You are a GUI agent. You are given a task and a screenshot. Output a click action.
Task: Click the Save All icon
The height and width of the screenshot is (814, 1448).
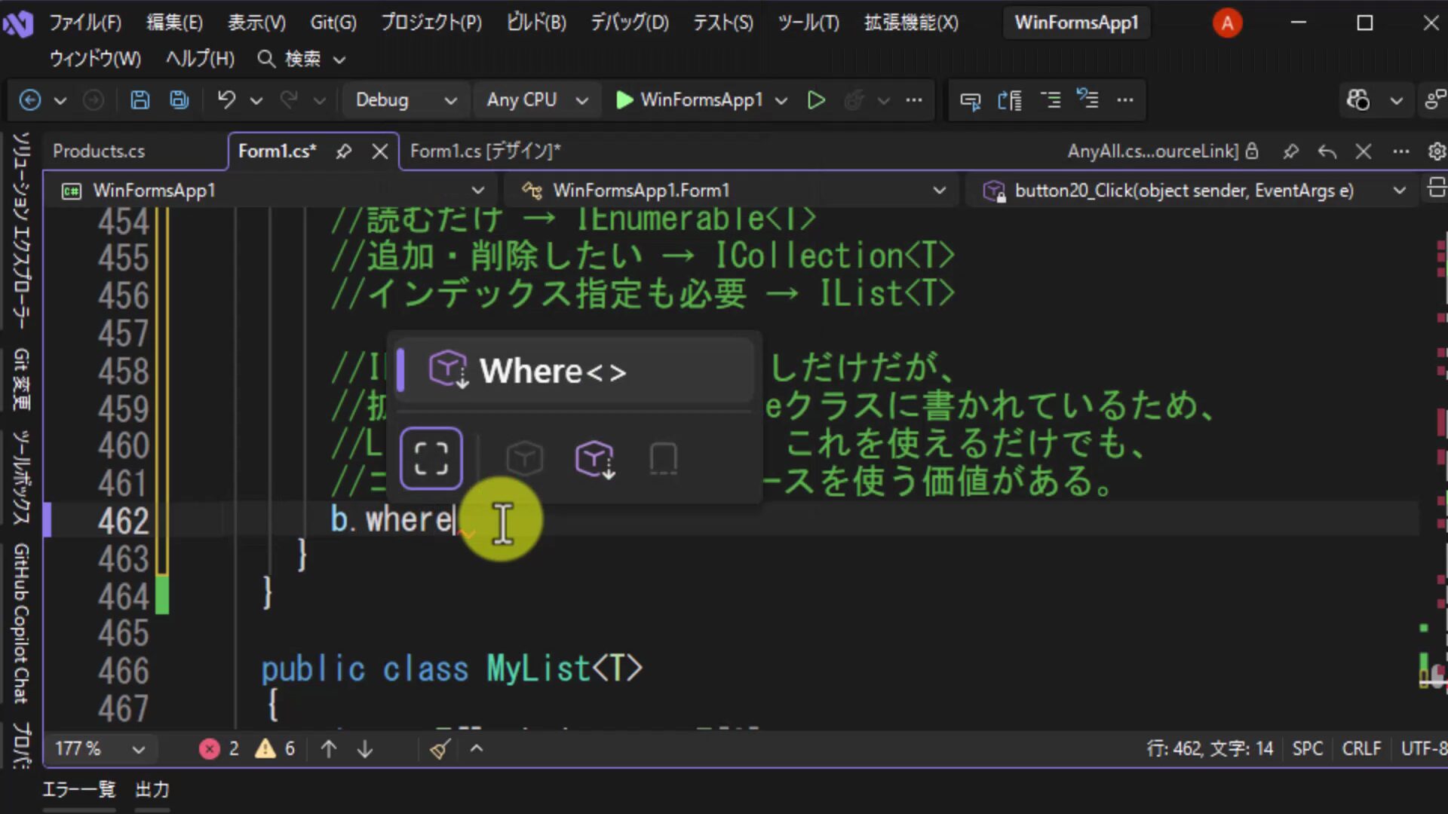(179, 100)
